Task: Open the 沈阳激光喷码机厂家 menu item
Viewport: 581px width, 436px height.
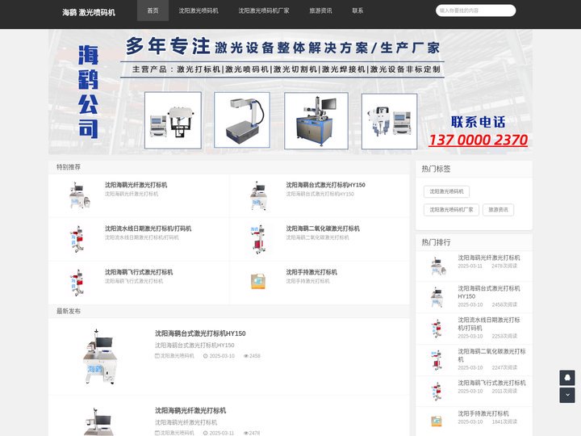Action: tap(264, 10)
